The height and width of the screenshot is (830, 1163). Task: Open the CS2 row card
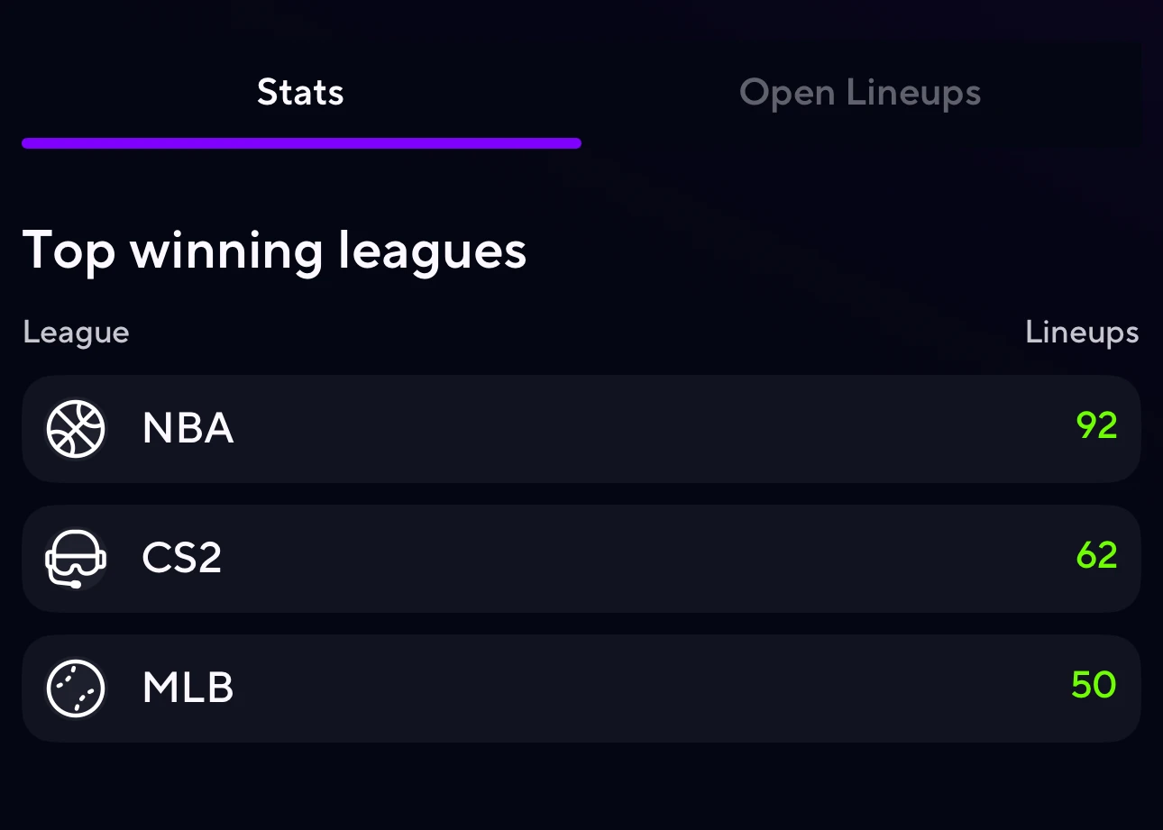point(581,559)
